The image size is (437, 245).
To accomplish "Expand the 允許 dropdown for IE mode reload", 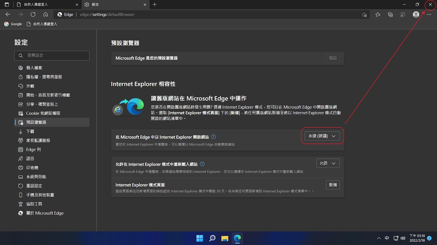I will click(328, 163).
